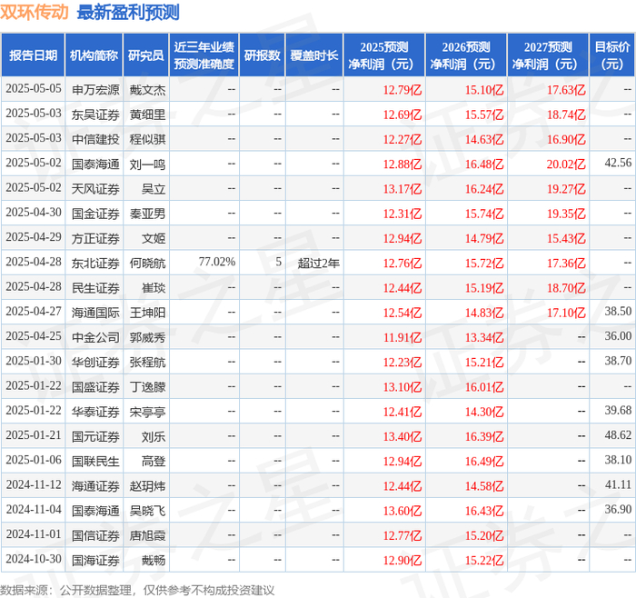The height and width of the screenshot is (598, 636).
Task: Select the 国海证券 institution cell
Action: click(95, 561)
